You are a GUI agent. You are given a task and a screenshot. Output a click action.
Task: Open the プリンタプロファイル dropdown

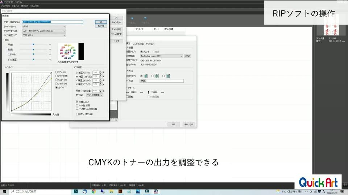pos(44,31)
